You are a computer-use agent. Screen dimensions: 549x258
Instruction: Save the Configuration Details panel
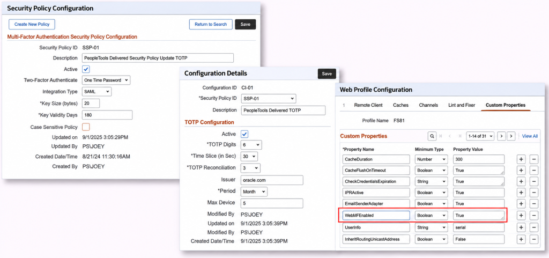coord(327,74)
